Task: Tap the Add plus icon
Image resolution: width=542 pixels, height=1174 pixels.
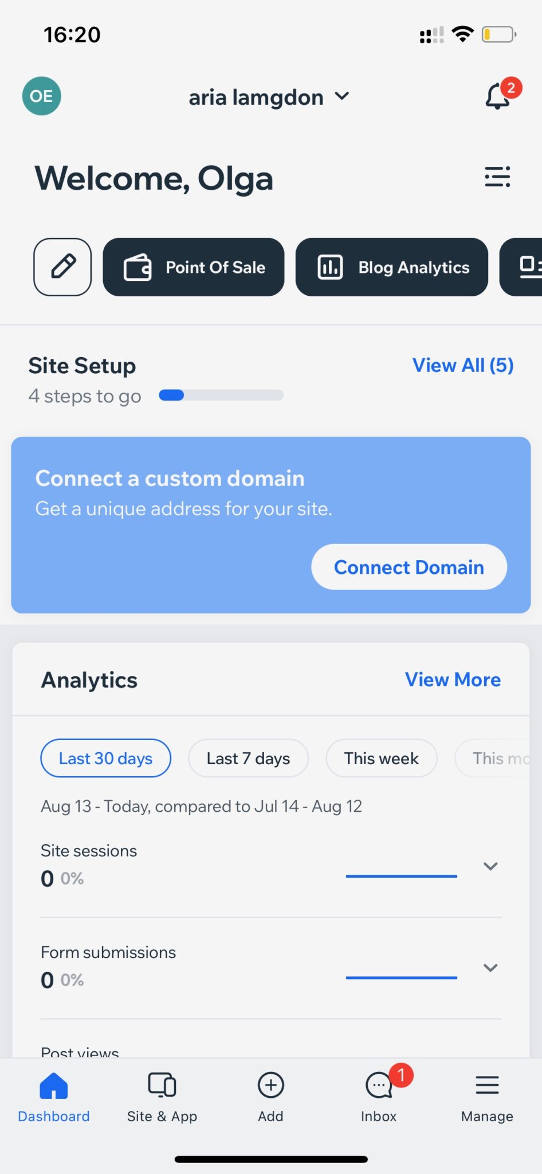Action: [x=270, y=1085]
